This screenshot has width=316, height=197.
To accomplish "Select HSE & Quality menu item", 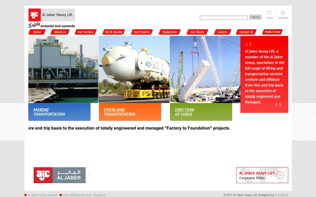I will [114, 32].
